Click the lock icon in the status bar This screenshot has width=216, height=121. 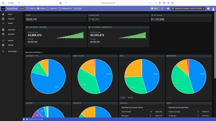[24, 119]
